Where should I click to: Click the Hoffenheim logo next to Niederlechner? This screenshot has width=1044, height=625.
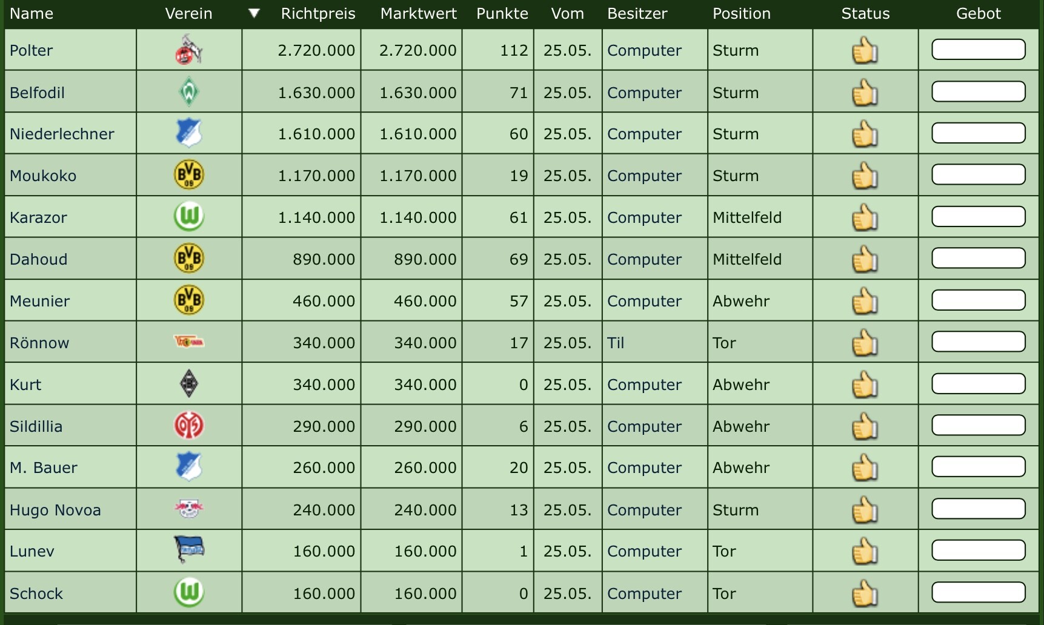[x=189, y=133]
